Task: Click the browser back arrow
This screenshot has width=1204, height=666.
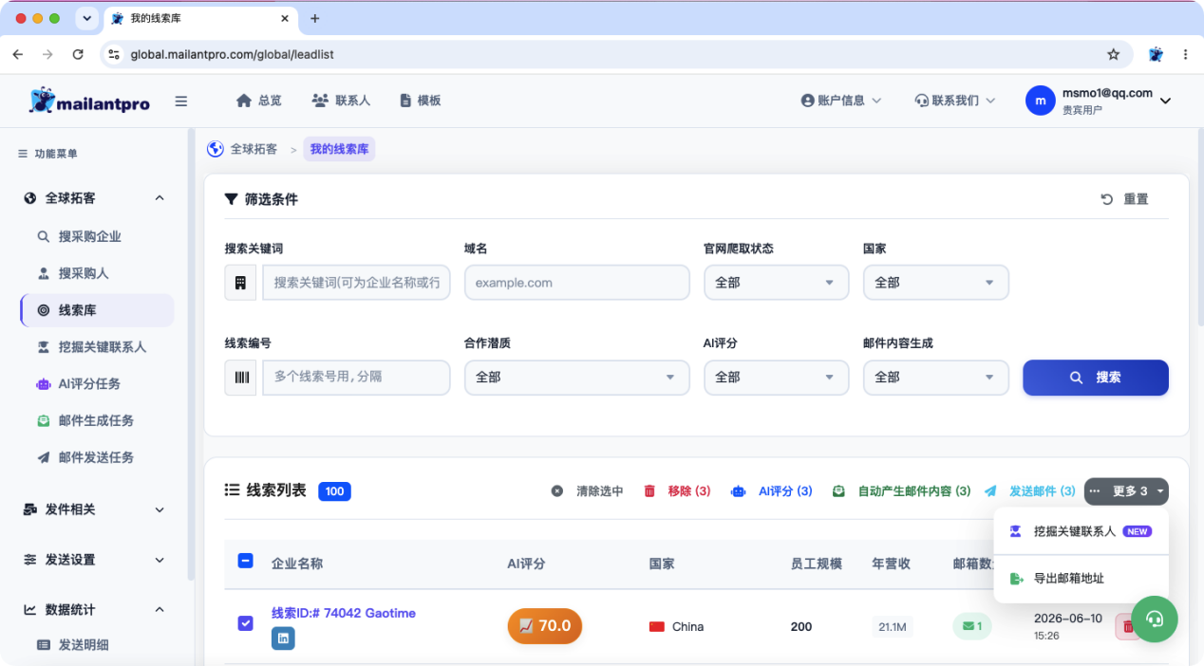Action: point(17,55)
